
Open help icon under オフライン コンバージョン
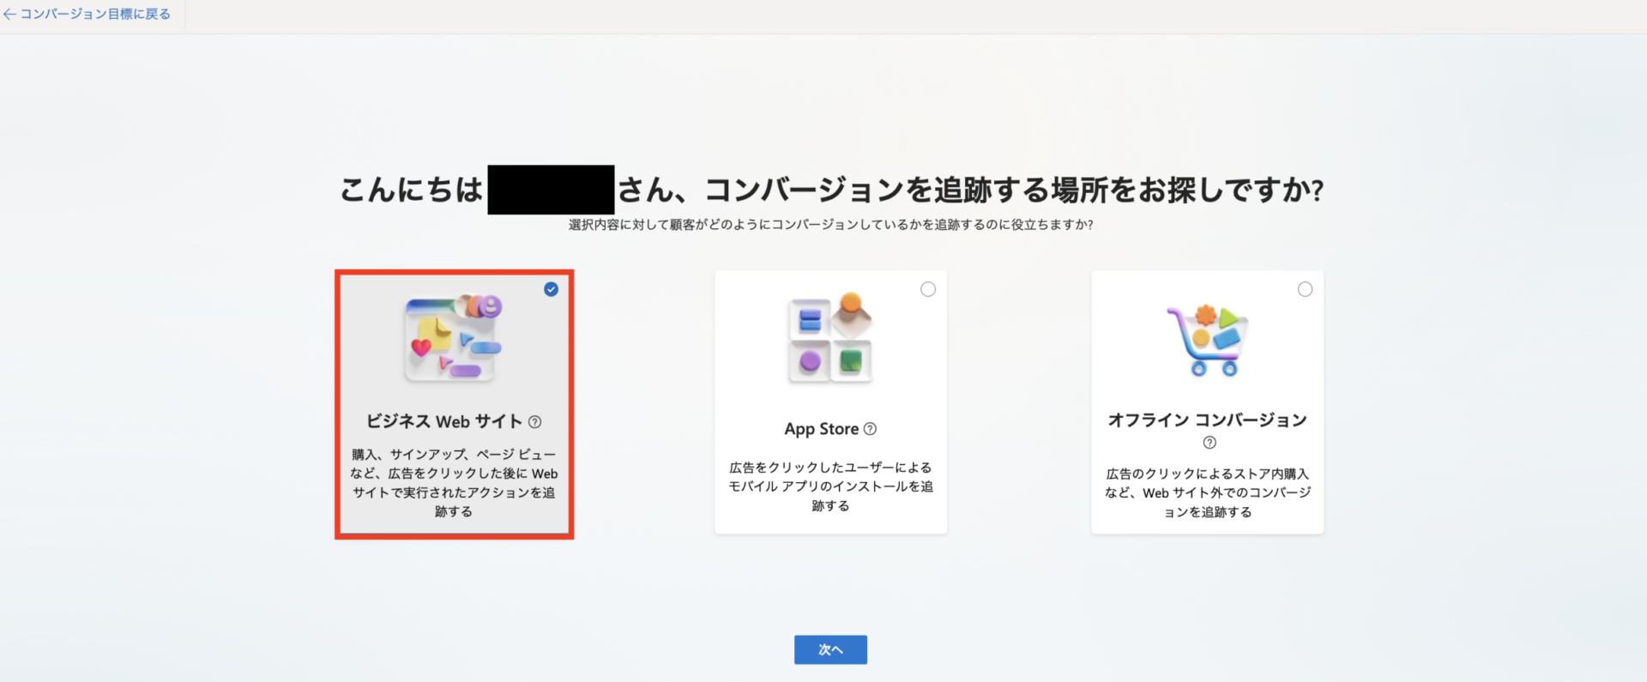click(1210, 443)
